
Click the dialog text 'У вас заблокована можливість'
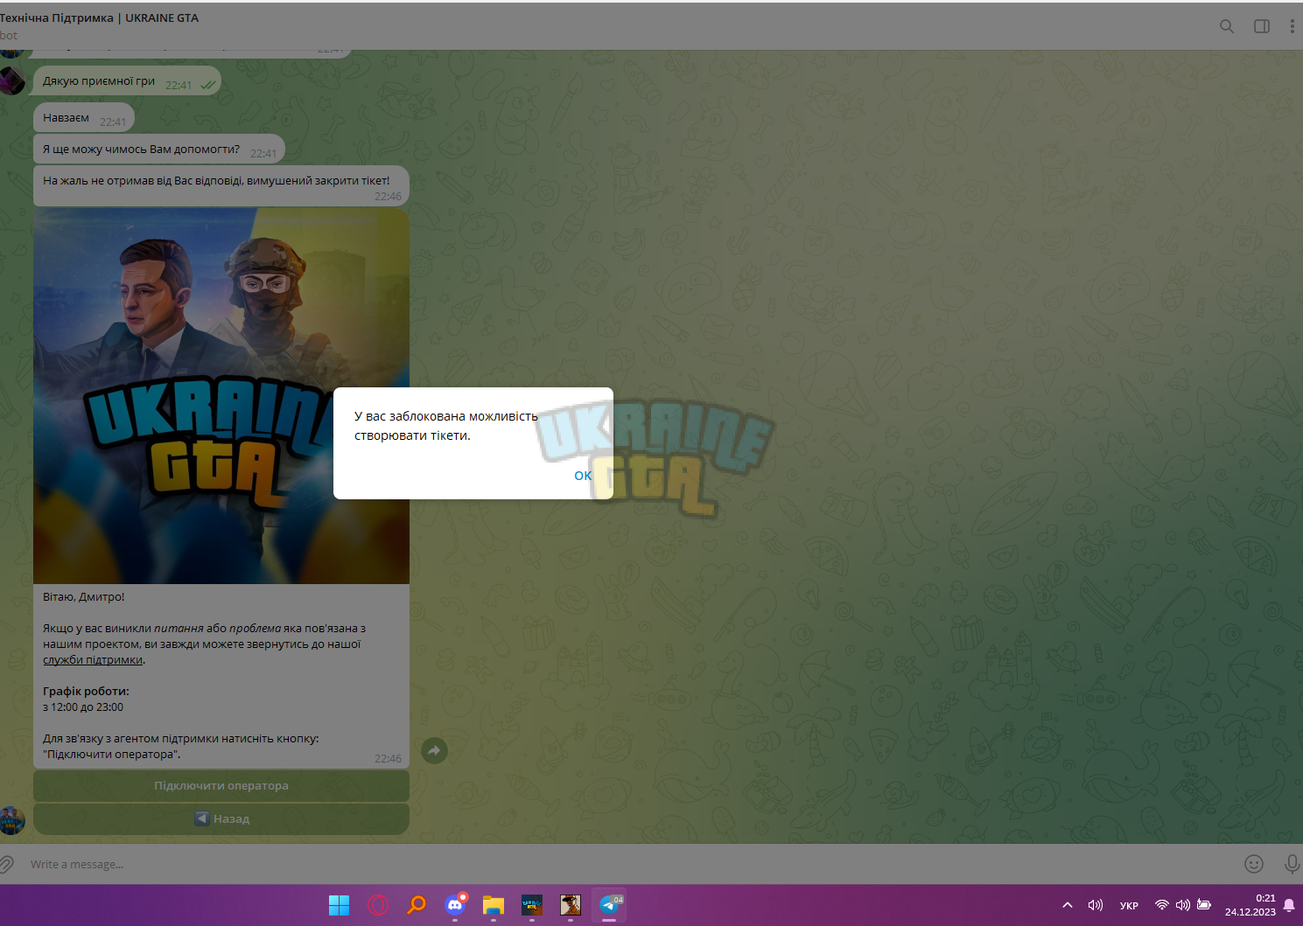tap(446, 416)
